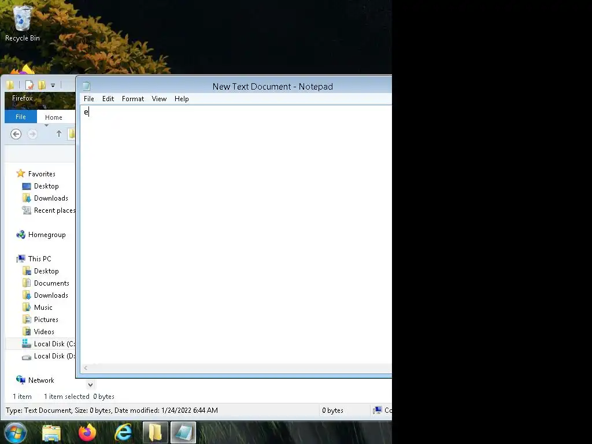Image resolution: width=592 pixels, height=444 pixels.
Task: Click New folder icon in Explorer quick access toolbar
Action: click(x=42, y=86)
